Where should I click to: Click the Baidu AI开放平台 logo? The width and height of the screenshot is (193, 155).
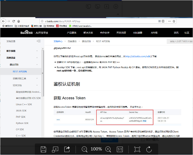[34, 32]
